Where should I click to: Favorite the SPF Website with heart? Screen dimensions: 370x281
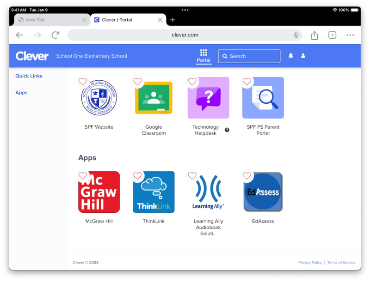tap(83, 82)
